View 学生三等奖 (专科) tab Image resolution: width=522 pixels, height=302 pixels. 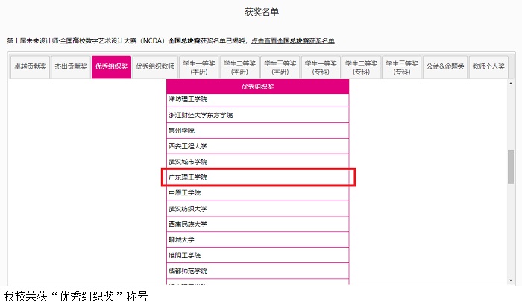[401, 67]
